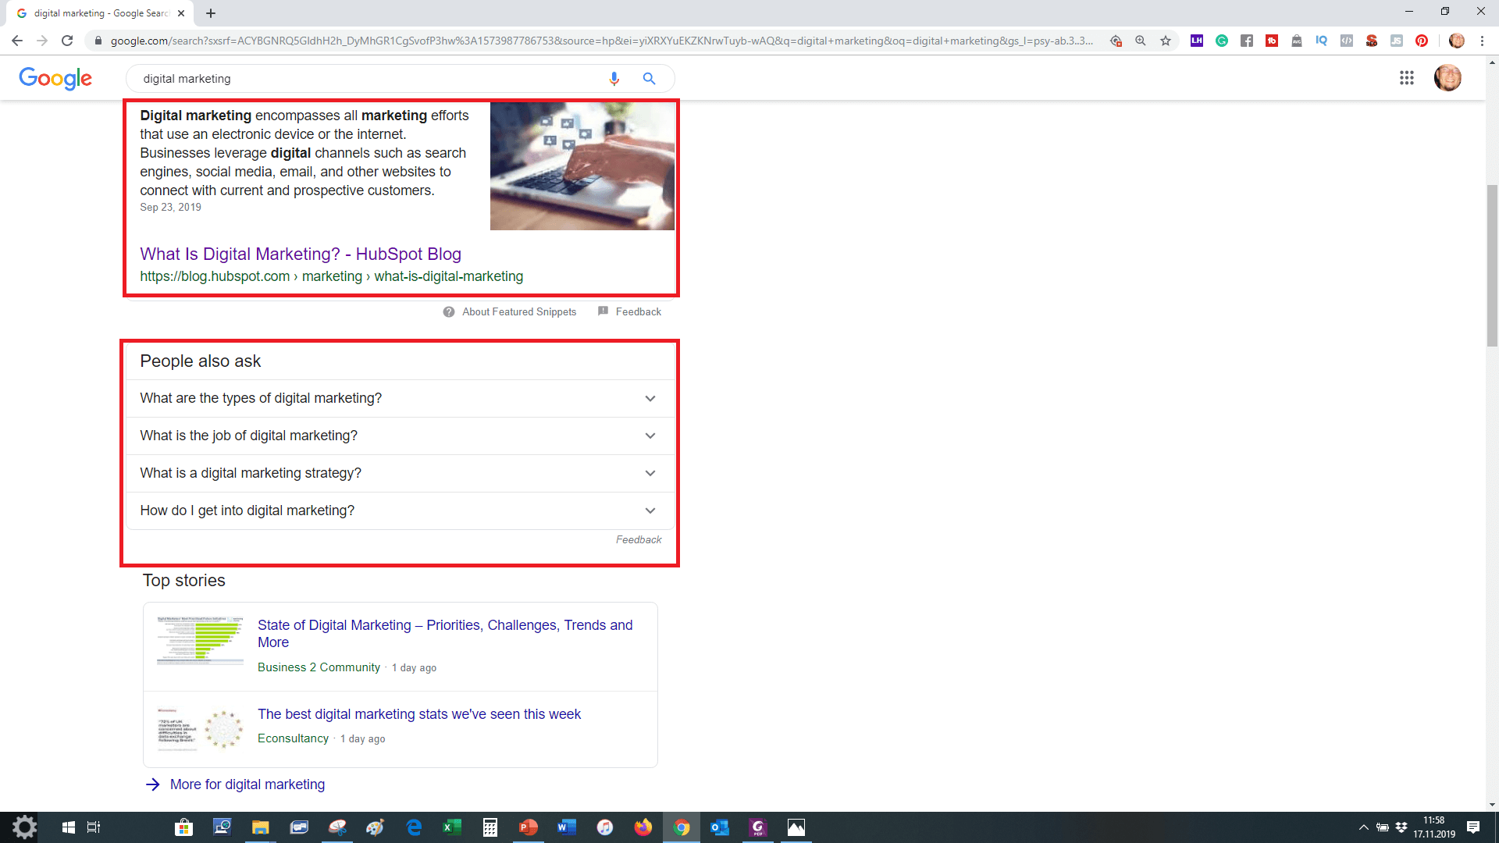The height and width of the screenshot is (843, 1499).
Task: Bookmark this page with star icon
Action: coord(1166,41)
